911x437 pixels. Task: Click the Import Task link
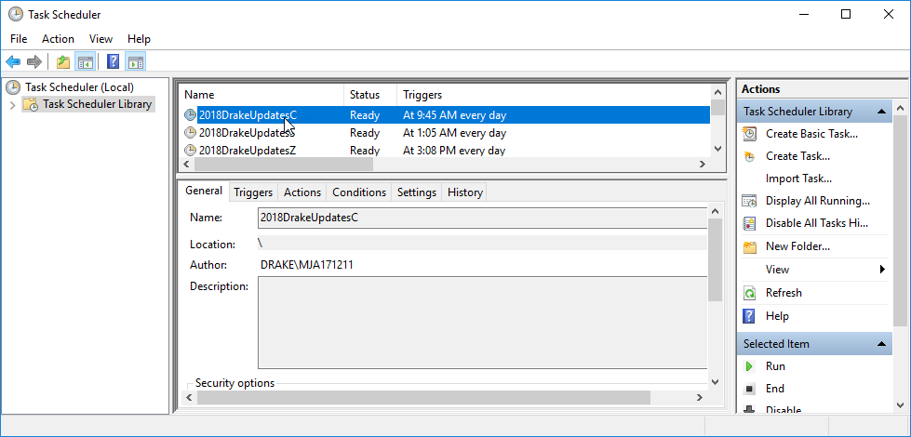pyautogui.click(x=798, y=179)
